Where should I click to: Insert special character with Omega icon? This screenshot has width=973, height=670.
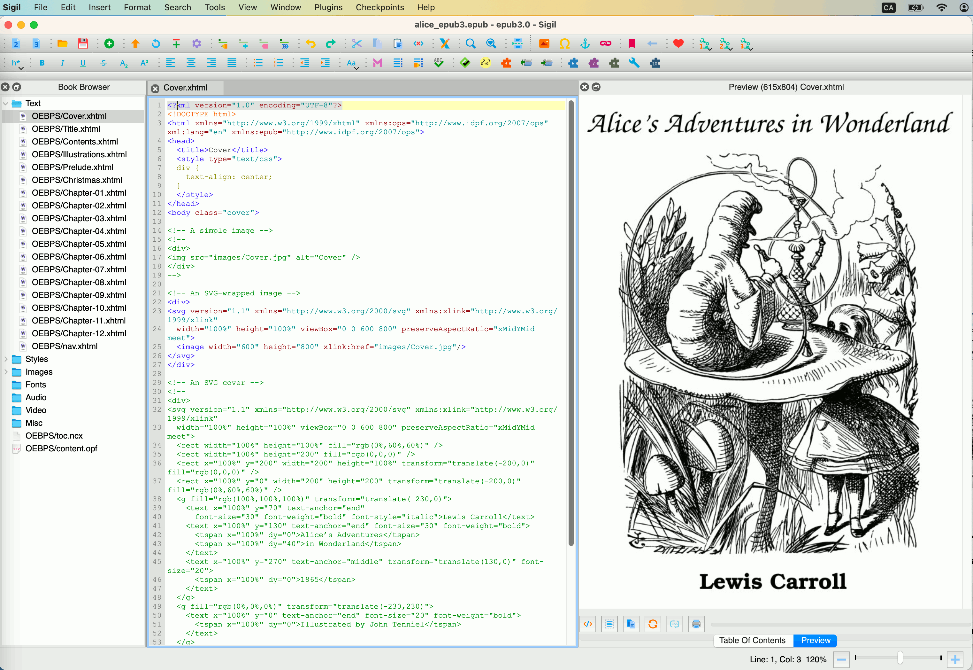click(564, 44)
